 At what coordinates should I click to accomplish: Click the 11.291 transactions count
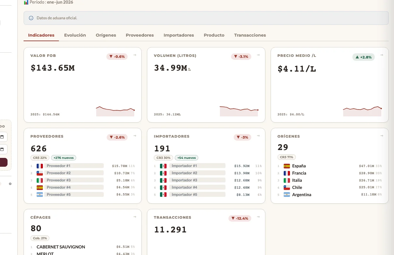click(x=170, y=230)
